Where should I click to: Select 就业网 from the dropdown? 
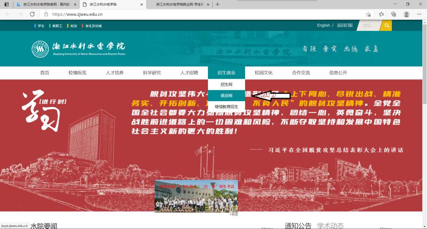(226, 96)
